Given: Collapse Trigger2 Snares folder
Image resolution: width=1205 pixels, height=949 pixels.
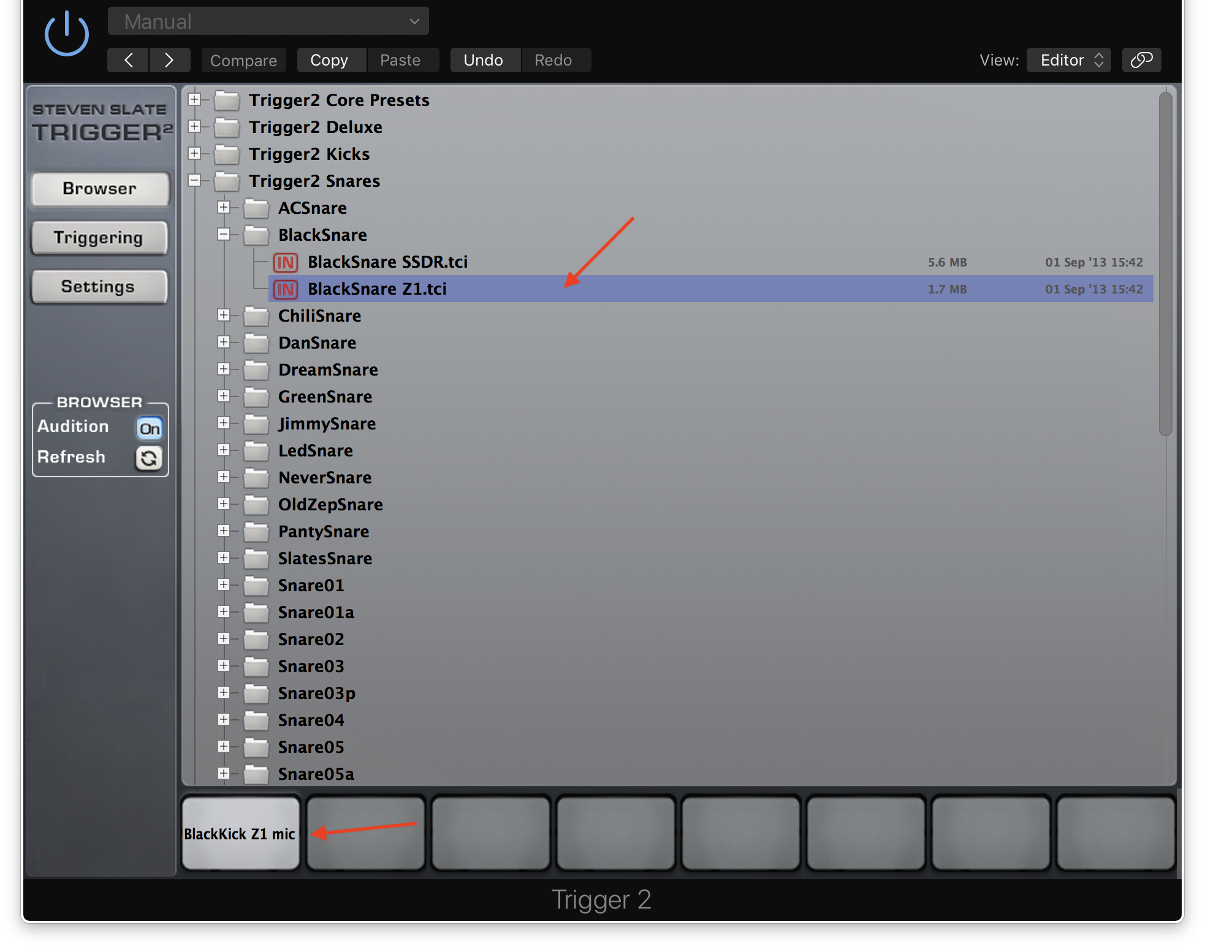Looking at the screenshot, I should (194, 180).
